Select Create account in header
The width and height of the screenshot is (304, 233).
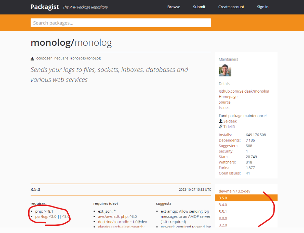tap(231, 7)
